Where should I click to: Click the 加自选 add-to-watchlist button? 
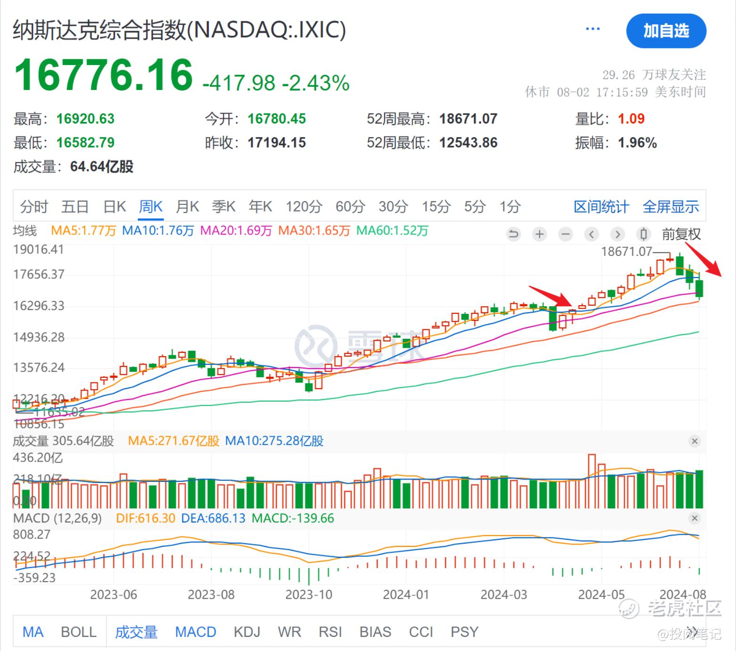(x=666, y=31)
